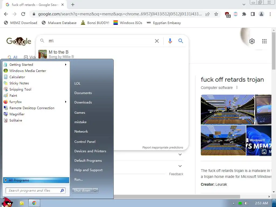Screen dimensions: 276x207
Task: Open Downloads from Start menu
Action: 83,102
